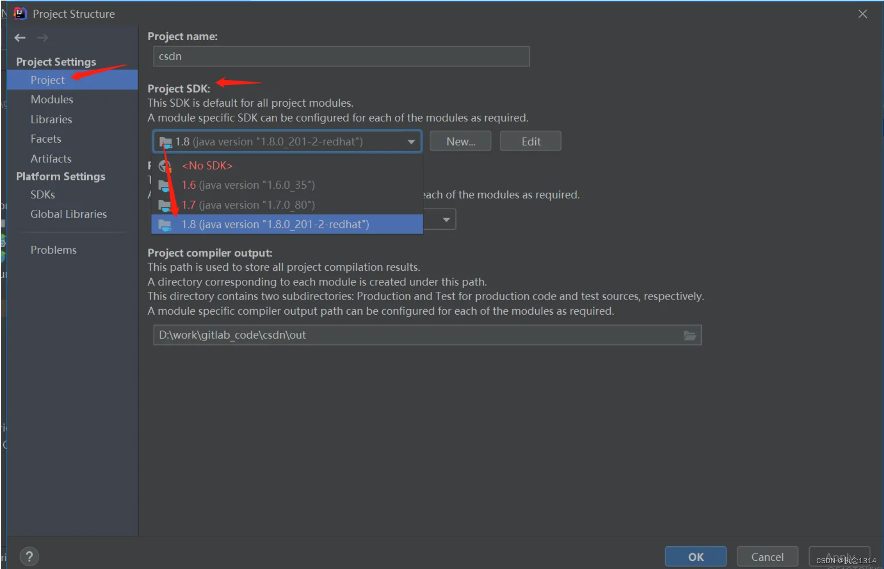Select the "Artifacts" section
Viewport: 884px width, 569px height.
pyautogui.click(x=51, y=159)
